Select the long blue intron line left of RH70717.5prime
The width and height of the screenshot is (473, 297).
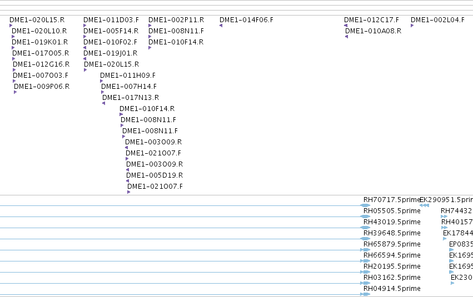pos(181,205)
